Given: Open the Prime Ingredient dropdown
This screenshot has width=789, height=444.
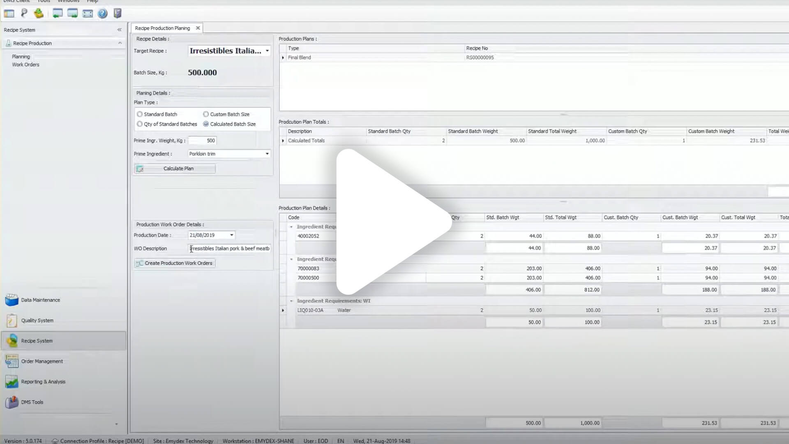Looking at the screenshot, I should tap(267, 154).
